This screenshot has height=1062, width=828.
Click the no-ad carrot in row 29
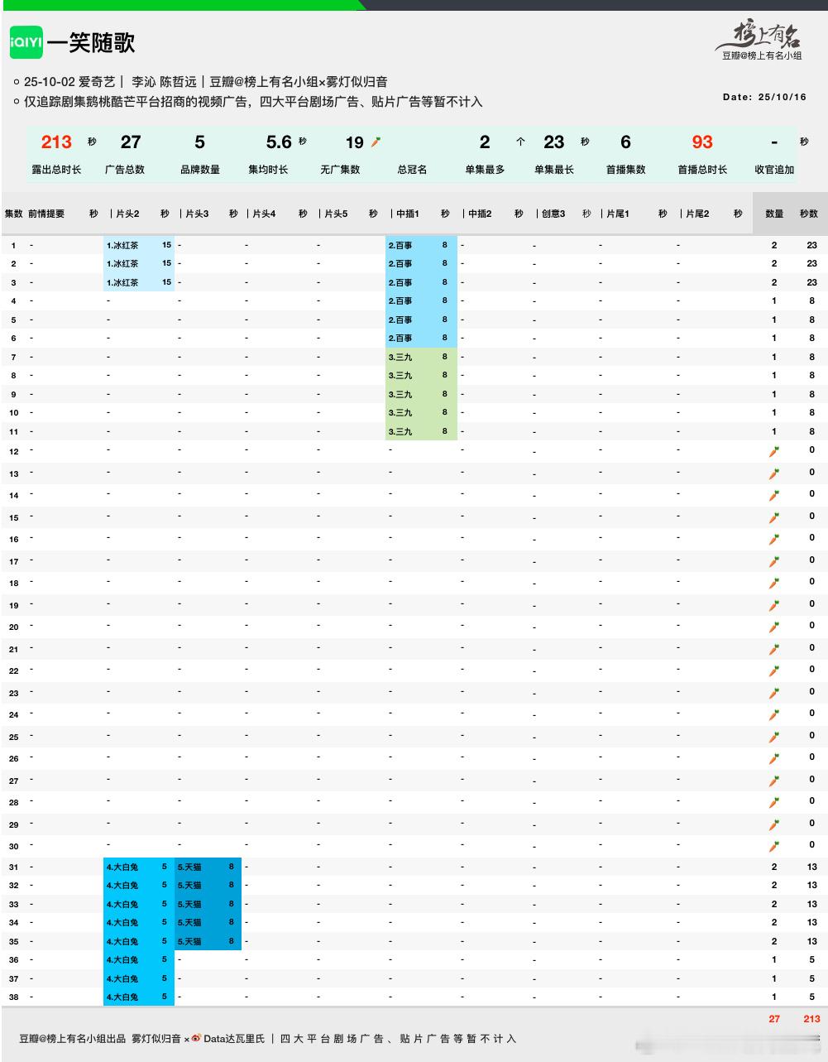pyautogui.click(x=774, y=824)
